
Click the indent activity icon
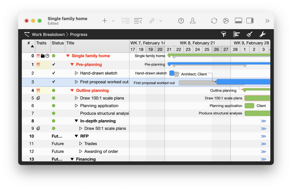tap(125, 21)
